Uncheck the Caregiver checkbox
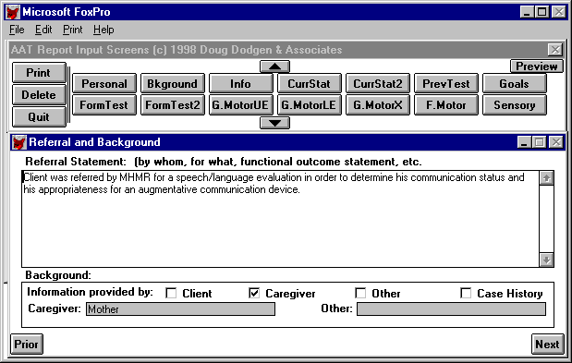 tap(254, 293)
